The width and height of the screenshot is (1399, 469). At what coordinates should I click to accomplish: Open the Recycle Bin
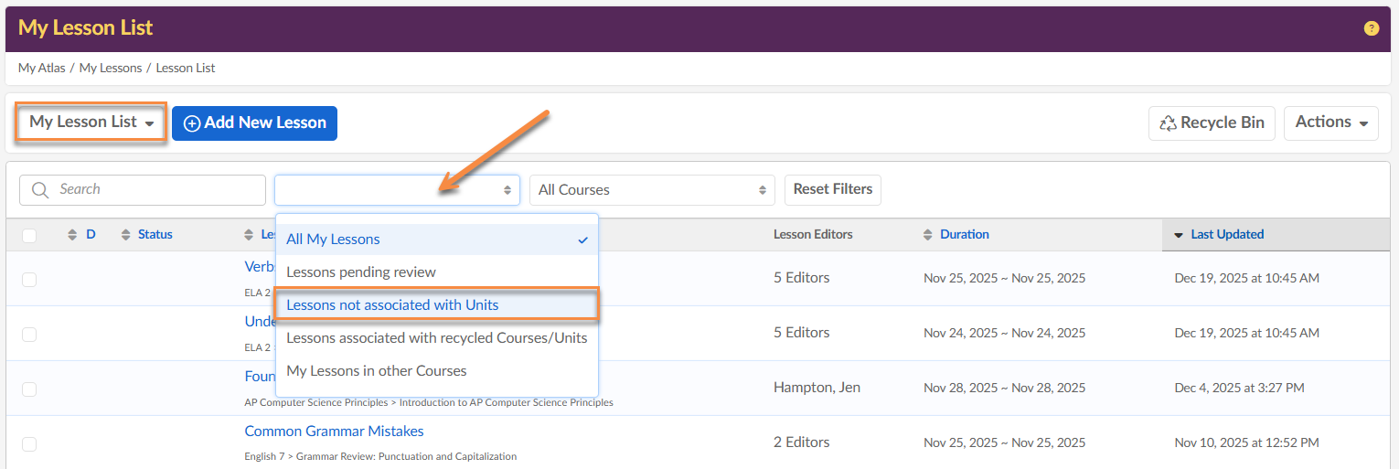[x=1212, y=123]
